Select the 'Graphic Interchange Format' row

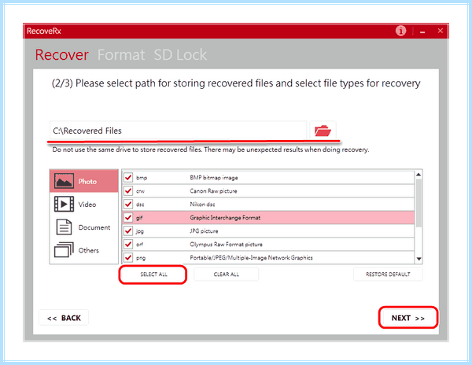click(268, 217)
